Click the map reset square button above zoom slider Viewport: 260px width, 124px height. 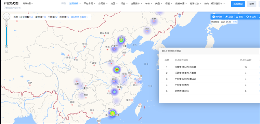click(6, 22)
